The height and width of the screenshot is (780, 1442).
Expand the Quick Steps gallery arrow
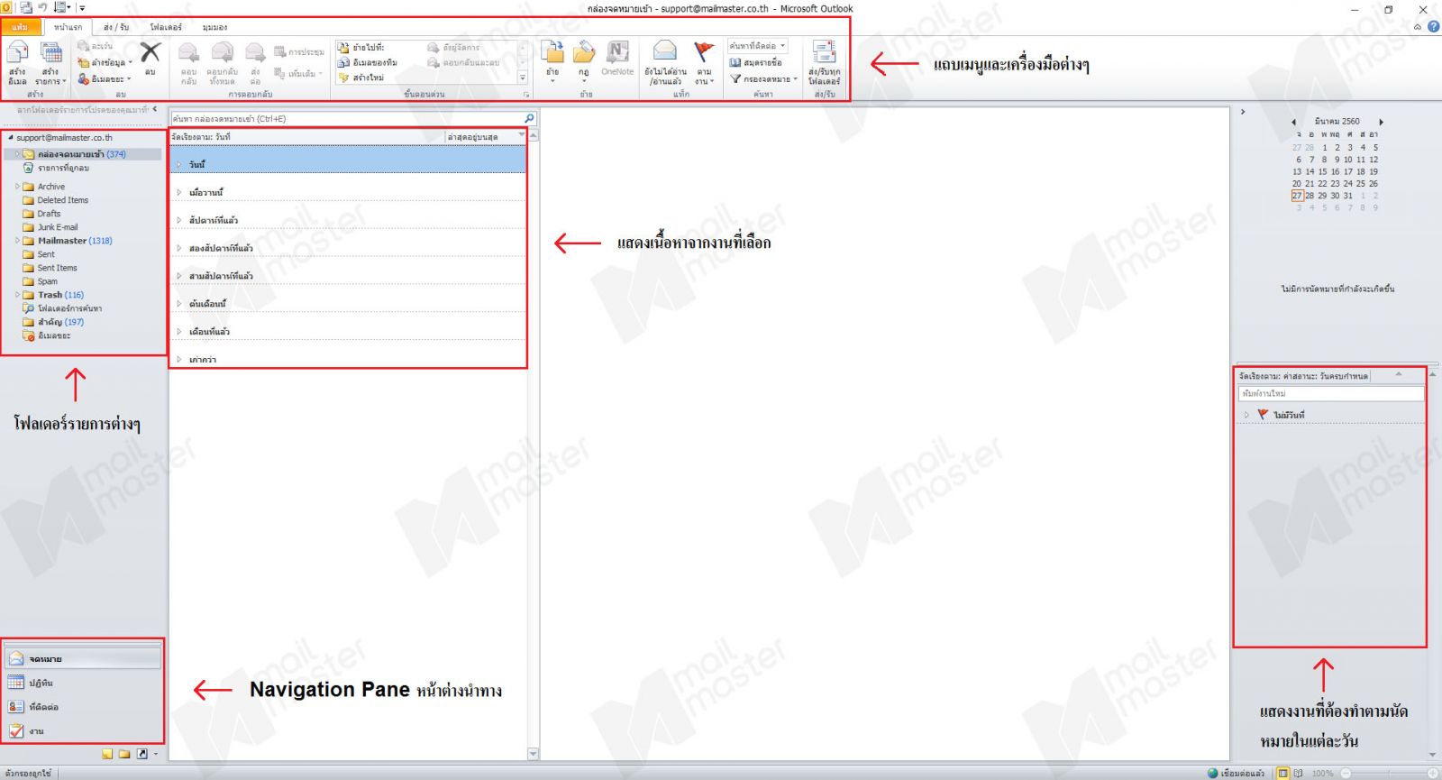pyautogui.click(x=523, y=78)
